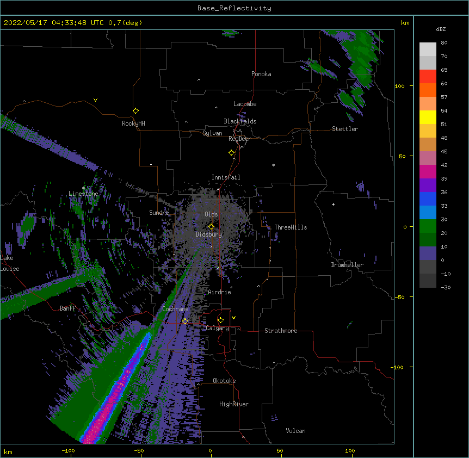Click the Strathmore label

click(x=281, y=331)
